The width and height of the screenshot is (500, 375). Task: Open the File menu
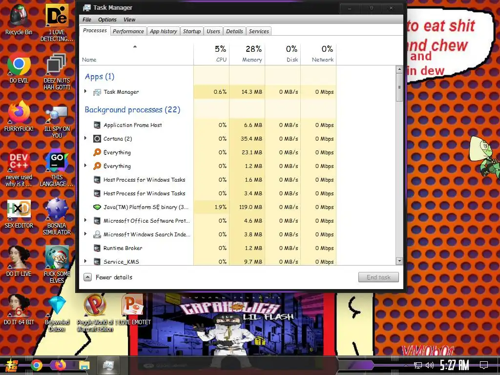click(87, 20)
